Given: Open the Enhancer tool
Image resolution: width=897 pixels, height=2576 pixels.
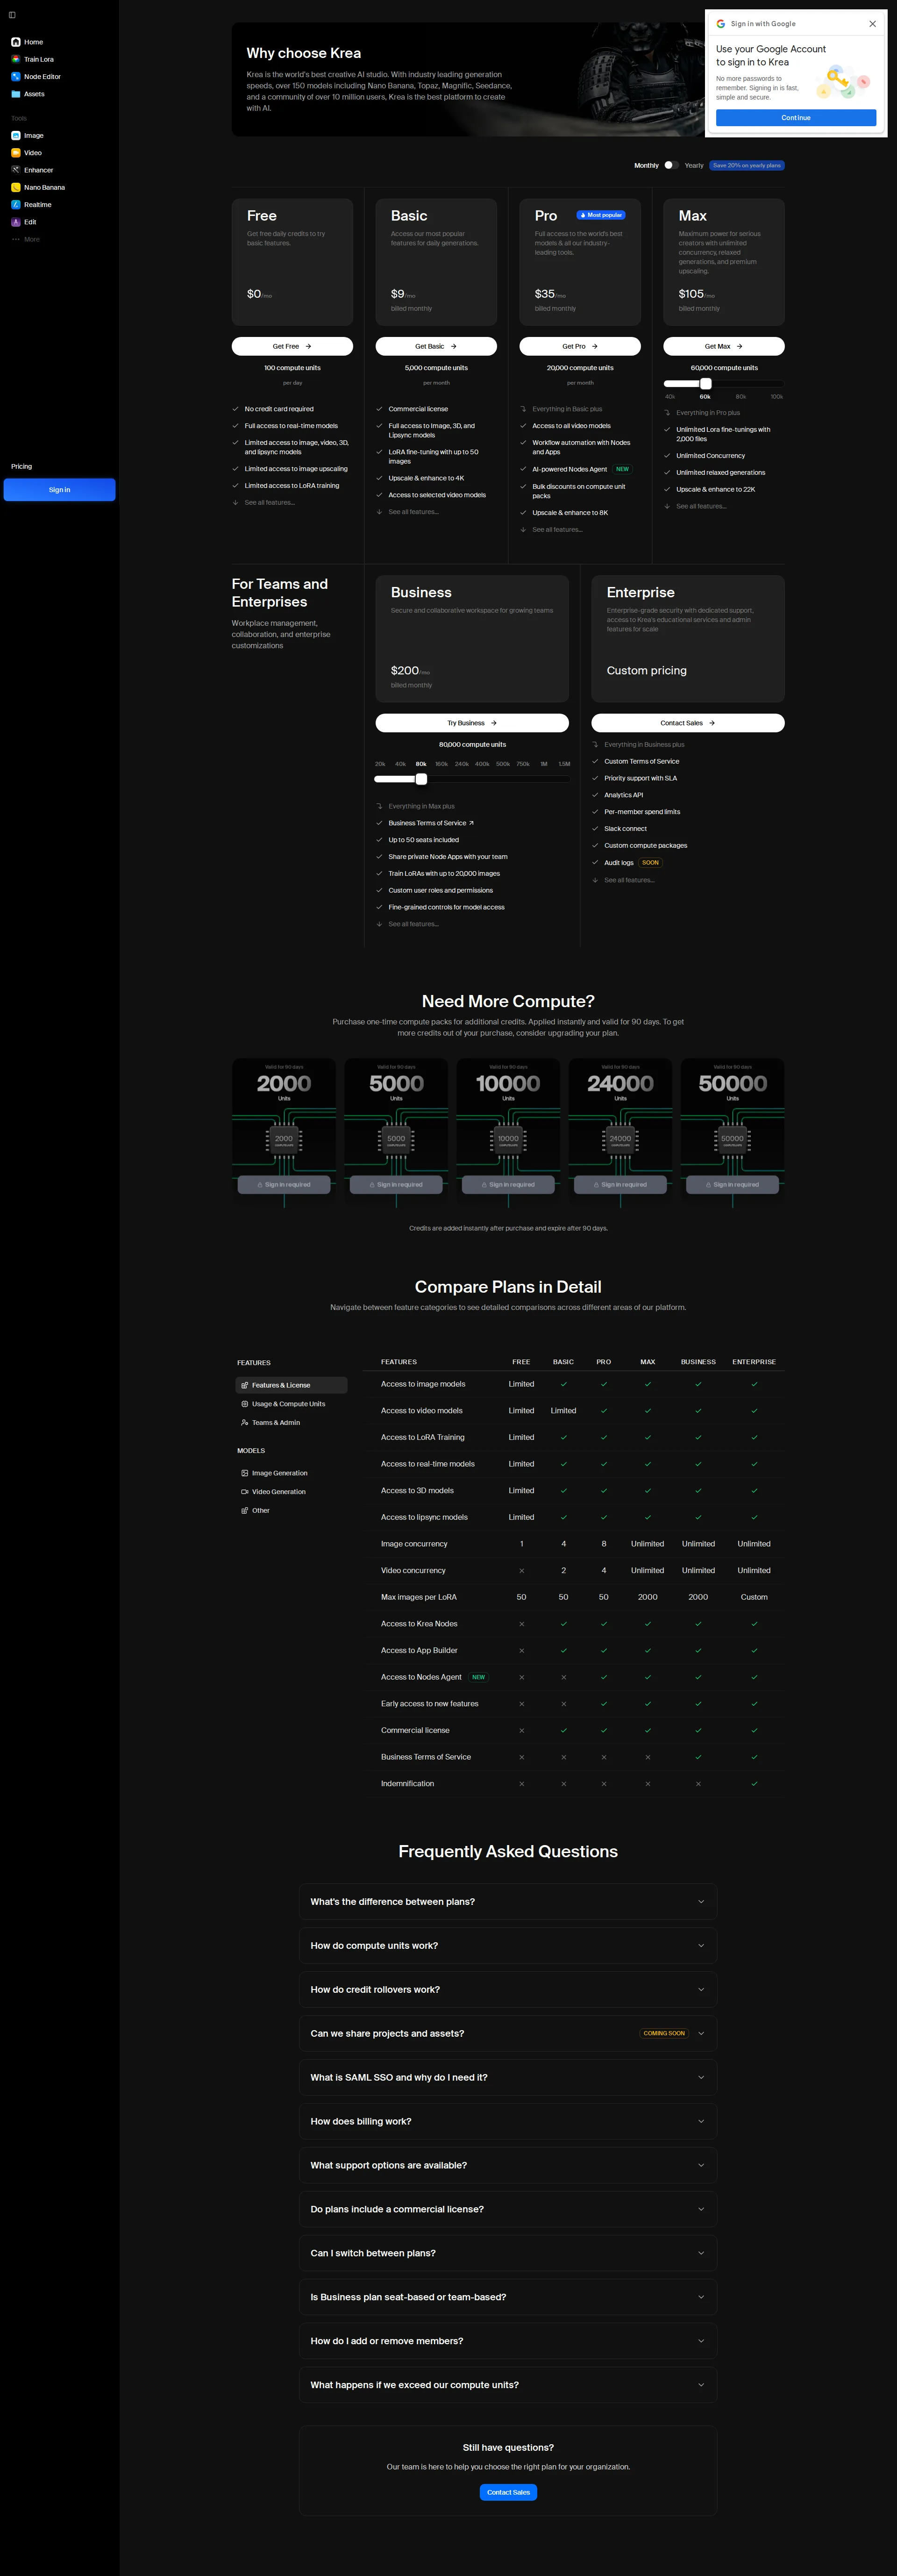Looking at the screenshot, I should (37, 170).
